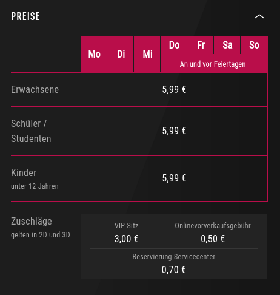
Task: Click the 'An und vor Feiertagen' header
Action: 213,64
